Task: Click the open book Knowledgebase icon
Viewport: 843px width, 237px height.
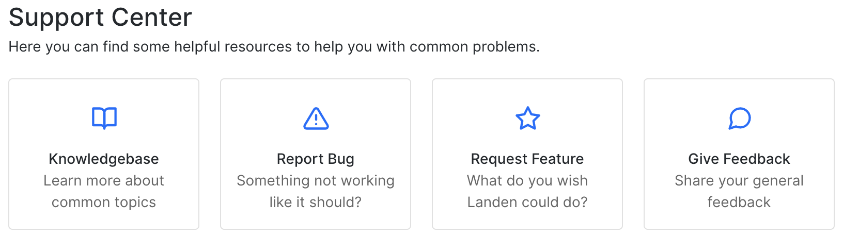Action: point(104,118)
